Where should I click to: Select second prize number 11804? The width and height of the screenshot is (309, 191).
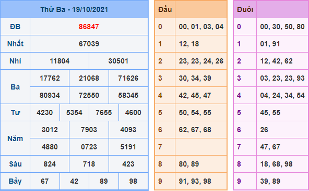[60, 61]
